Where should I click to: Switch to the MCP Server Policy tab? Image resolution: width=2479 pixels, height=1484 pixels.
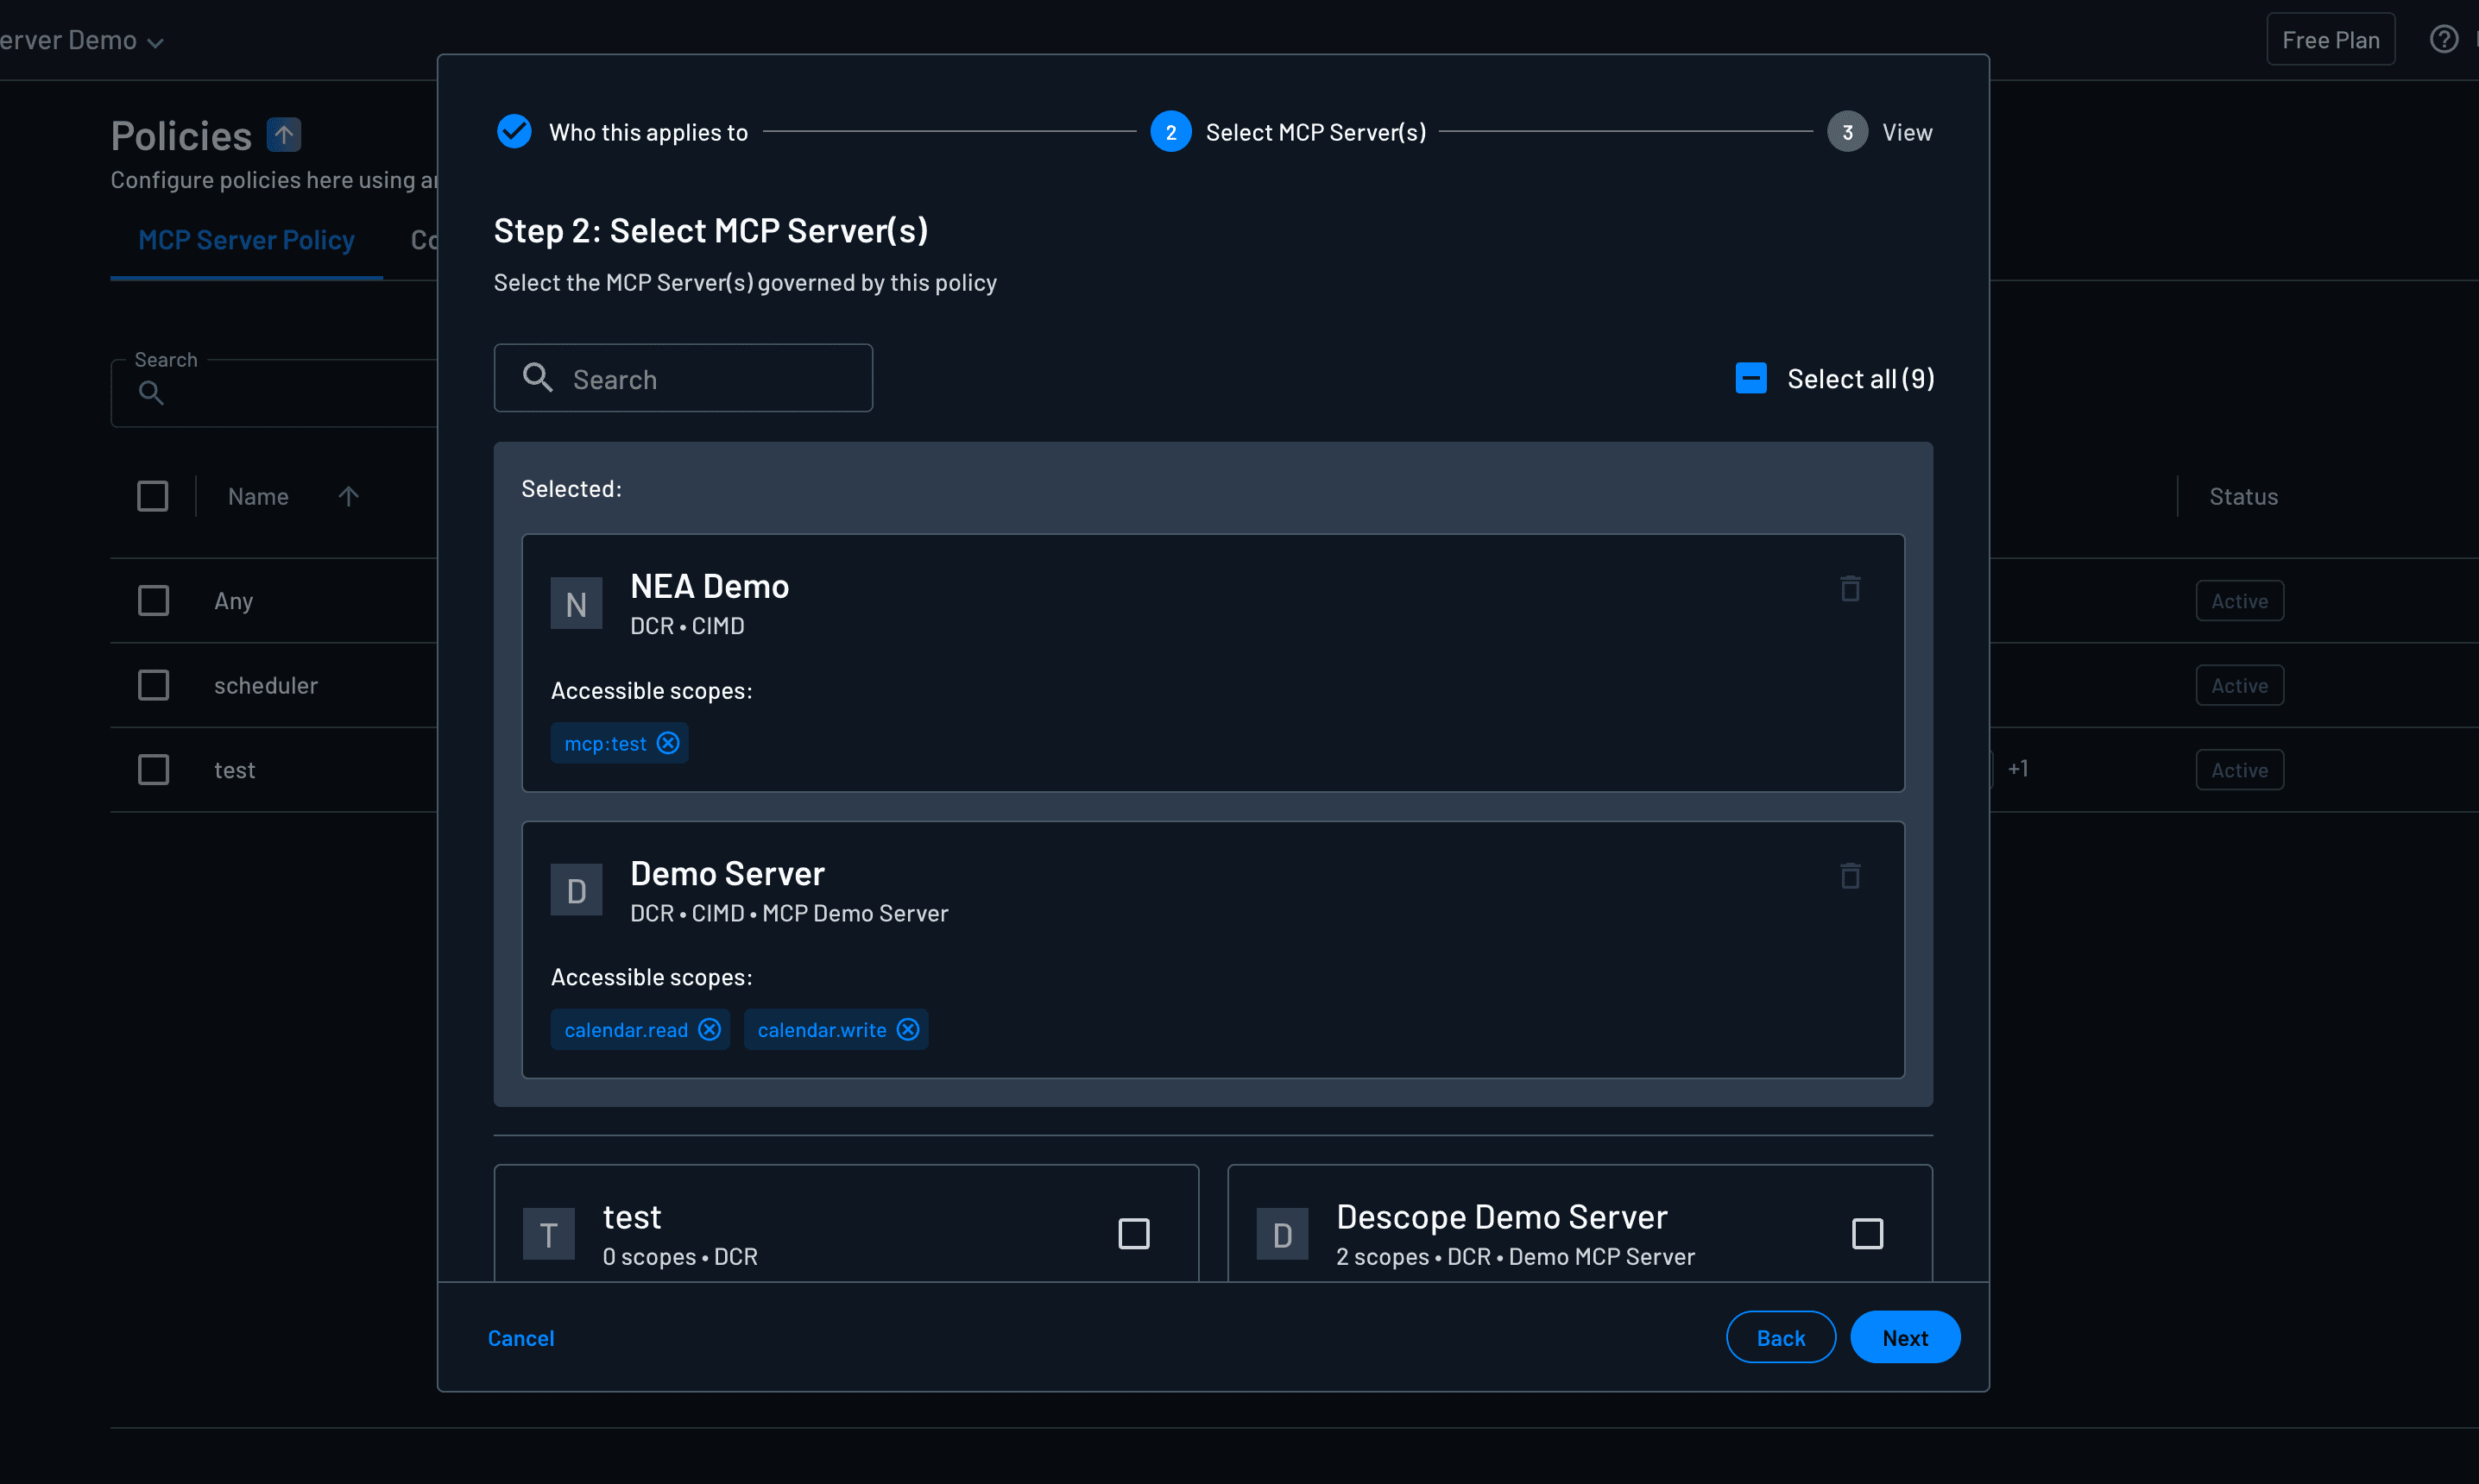246,240
